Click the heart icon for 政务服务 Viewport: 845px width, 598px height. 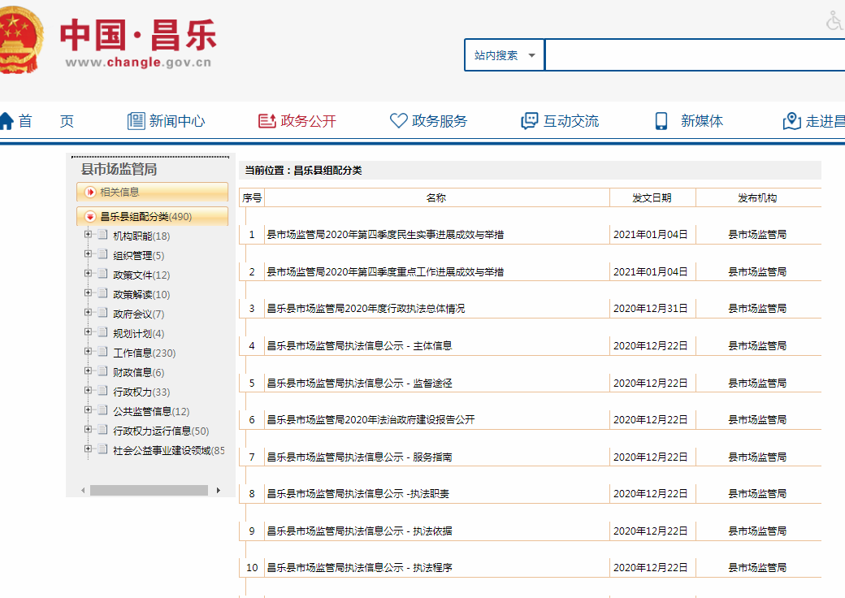(x=398, y=121)
